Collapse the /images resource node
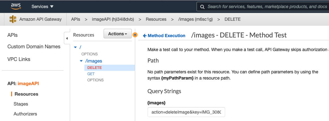 point(82,61)
